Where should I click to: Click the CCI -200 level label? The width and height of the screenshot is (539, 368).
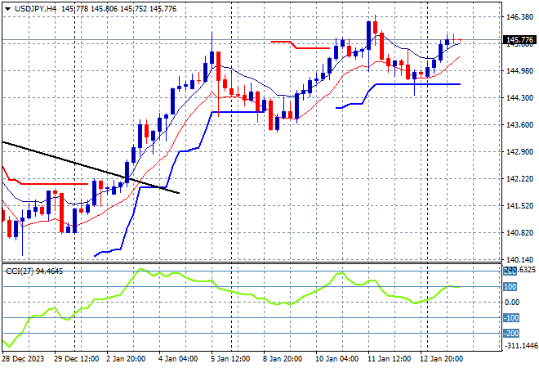pos(511,333)
